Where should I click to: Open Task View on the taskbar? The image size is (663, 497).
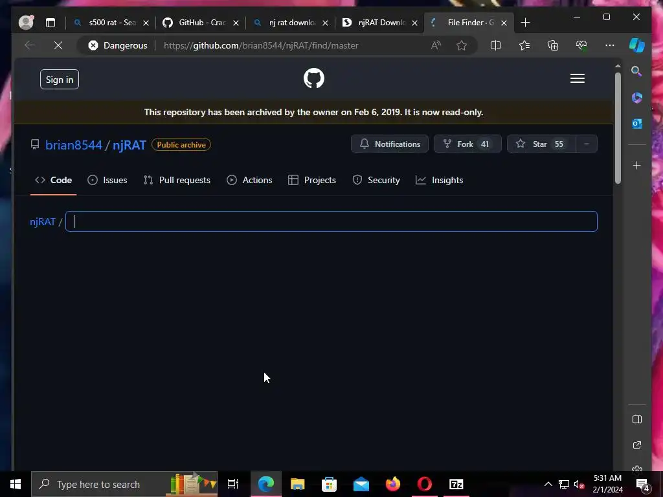pyautogui.click(x=233, y=484)
